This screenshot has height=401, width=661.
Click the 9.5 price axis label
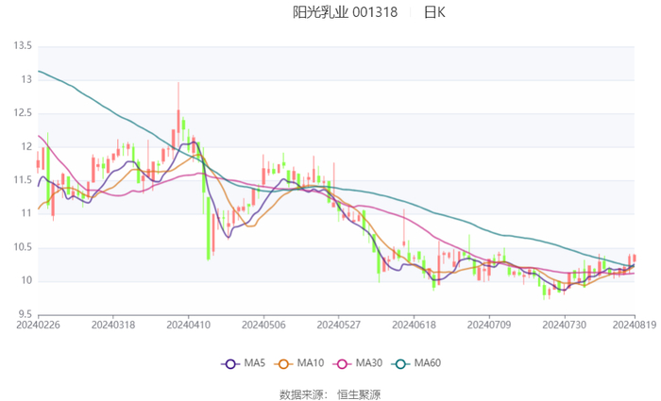[x=25, y=314]
